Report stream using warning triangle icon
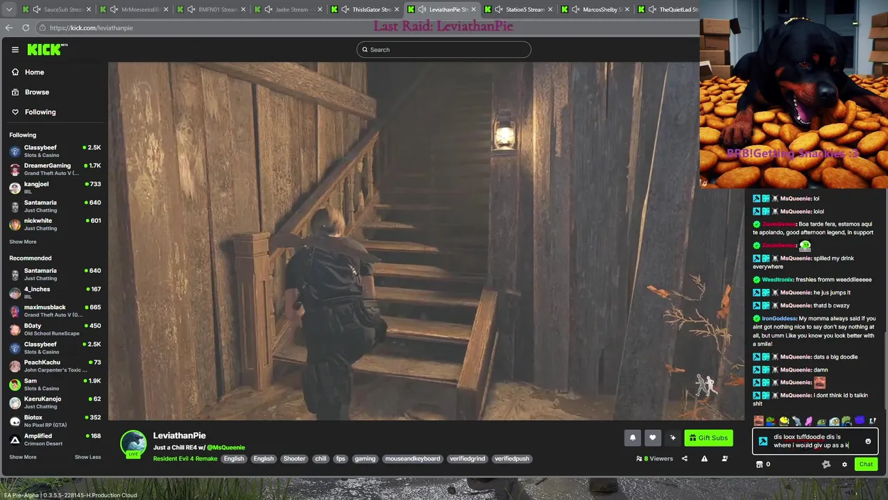The height and width of the screenshot is (500, 888). pyautogui.click(x=704, y=458)
